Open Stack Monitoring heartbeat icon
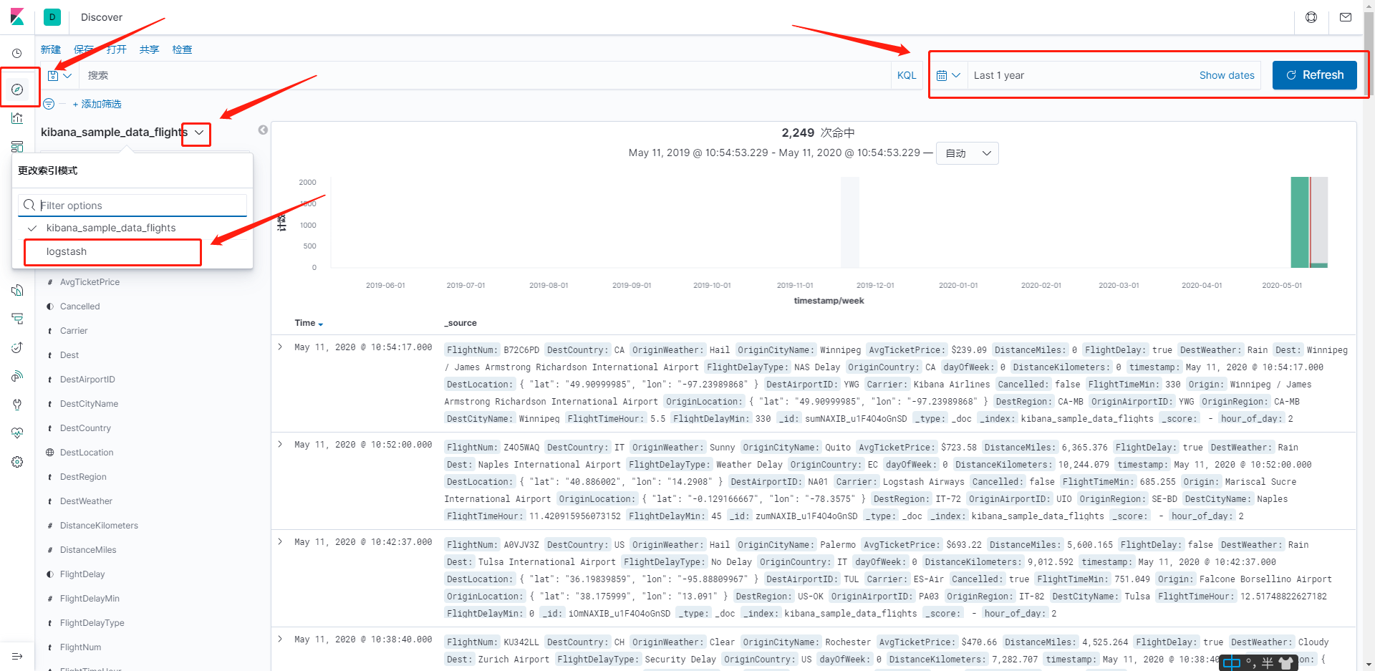Screen dimensions: 1375x671 click(17, 433)
